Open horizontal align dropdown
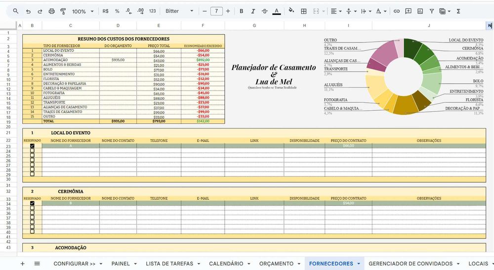This screenshot has height=270, width=494. [336, 11]
